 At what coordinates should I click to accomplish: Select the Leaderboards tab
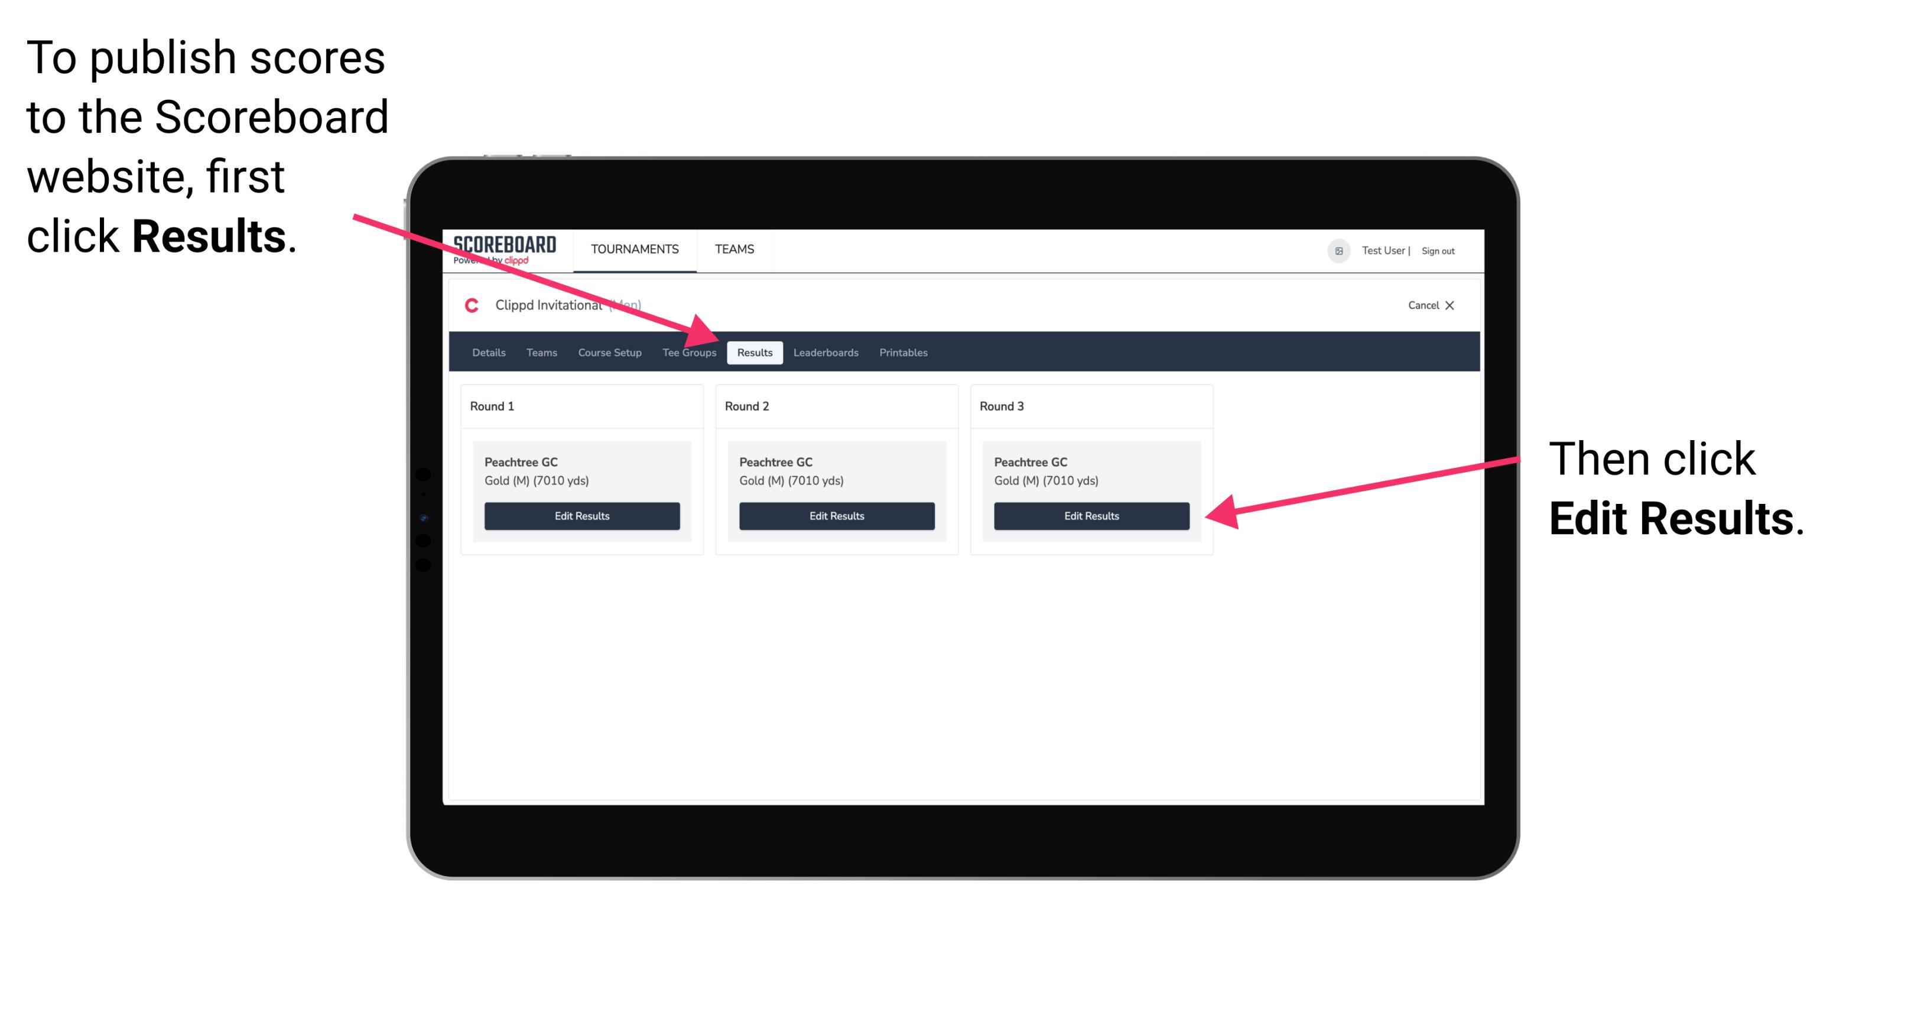826,352
